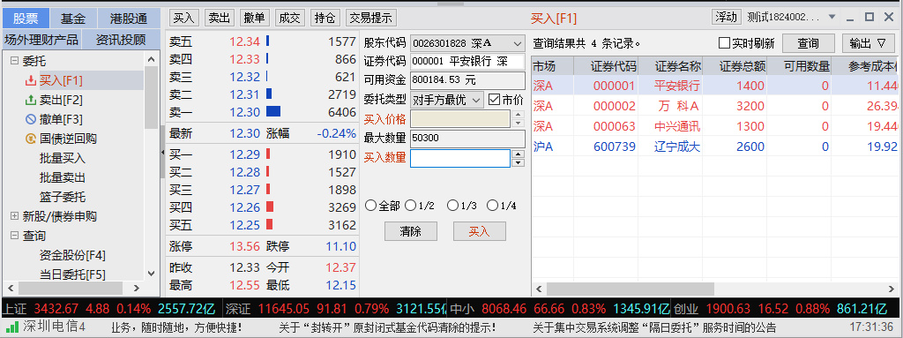Click the holdings table horizontal scrollbar thumb
Image resolution: width=903 pixels, height=338 pixels.
(x=630, y=289)
